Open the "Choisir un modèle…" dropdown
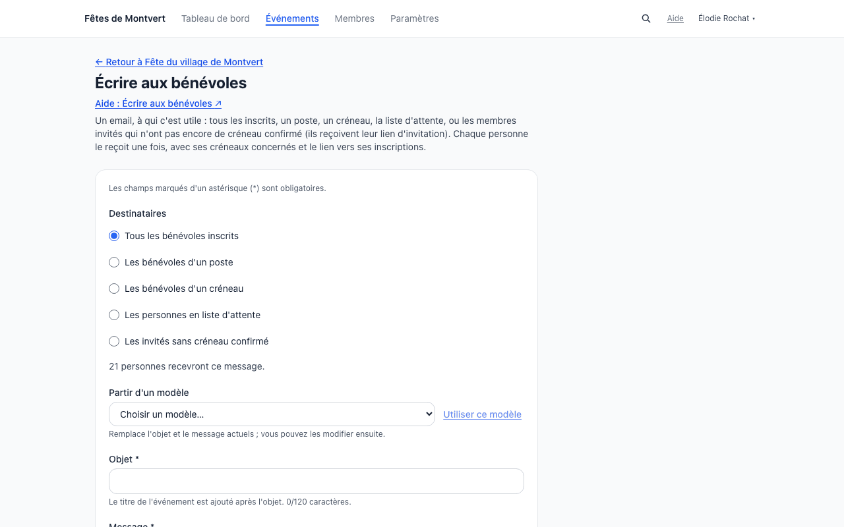The width and height of the screenshot is (844, 527). click(x=272, y=414)
